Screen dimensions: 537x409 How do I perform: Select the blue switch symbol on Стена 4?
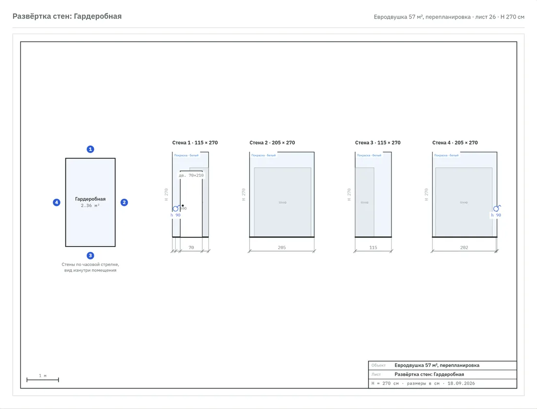coord(496,208)
